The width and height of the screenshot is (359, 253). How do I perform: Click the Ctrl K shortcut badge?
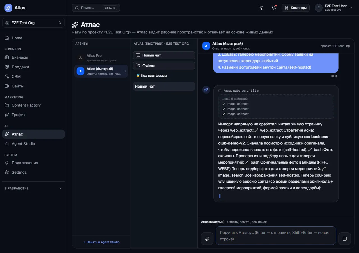[110, 8]
